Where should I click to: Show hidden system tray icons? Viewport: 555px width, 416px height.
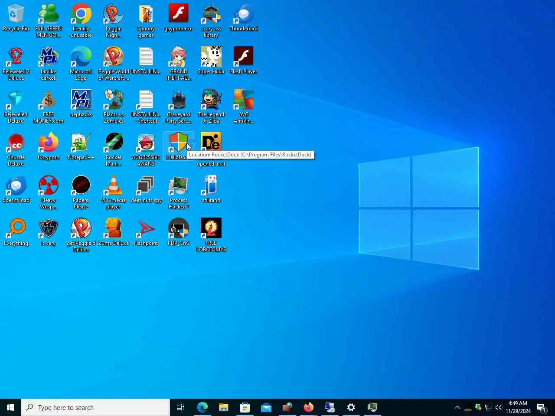(457, 407)
